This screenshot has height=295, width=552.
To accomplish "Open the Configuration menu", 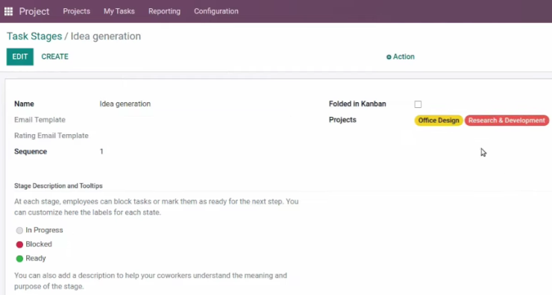I will pos(216,11).
